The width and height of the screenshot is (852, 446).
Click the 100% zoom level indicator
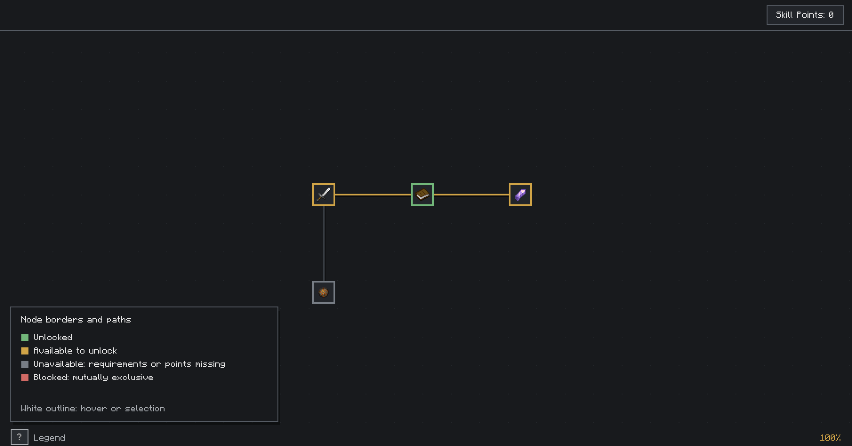click(x=830, y=438)
